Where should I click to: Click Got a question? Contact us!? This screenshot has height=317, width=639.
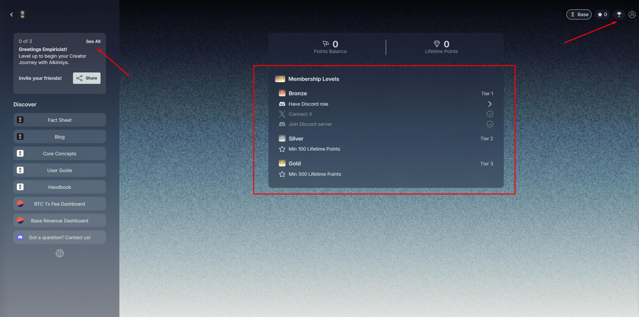(x=60, y=237)
